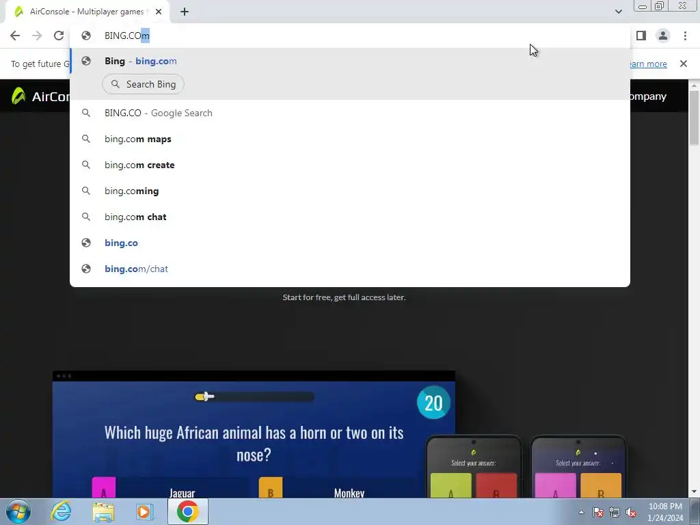Click the taskbar clock showing 10:08 PM

665,512
